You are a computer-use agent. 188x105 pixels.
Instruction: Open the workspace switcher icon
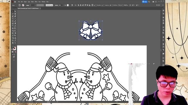[x=156, y=2]
